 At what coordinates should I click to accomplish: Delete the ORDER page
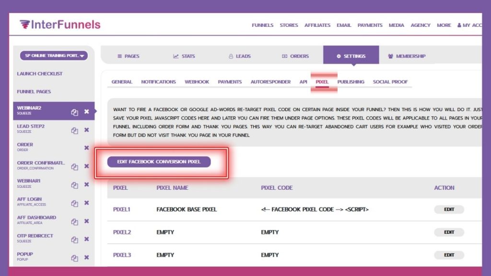pyautogui.click(x=87, y=148)
